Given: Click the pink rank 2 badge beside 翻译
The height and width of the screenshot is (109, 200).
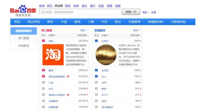Looking at the screenshot, I should click(x=43, y=70).
